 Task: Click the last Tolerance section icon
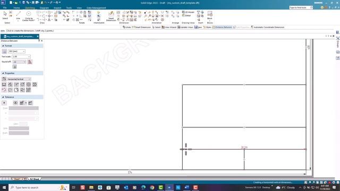click(30, 103)
